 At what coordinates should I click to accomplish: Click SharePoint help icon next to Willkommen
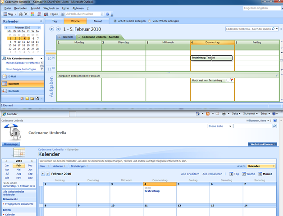point(275,121)
